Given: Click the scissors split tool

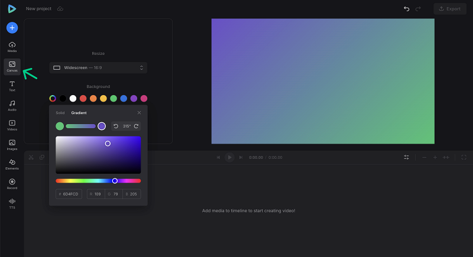Looking at the screenshot, I should click(31, 157).
